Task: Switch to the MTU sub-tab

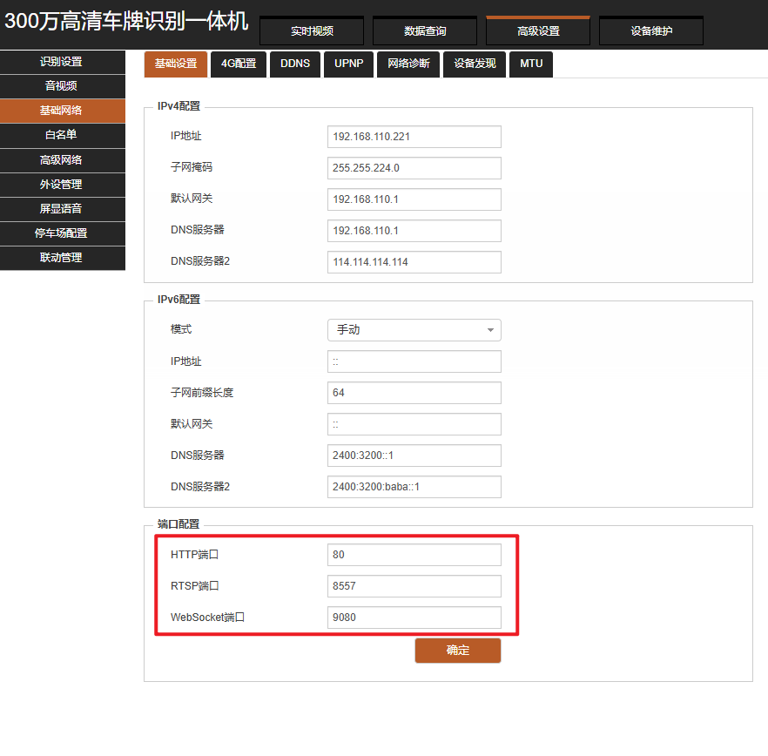Action: click(531, 64)
